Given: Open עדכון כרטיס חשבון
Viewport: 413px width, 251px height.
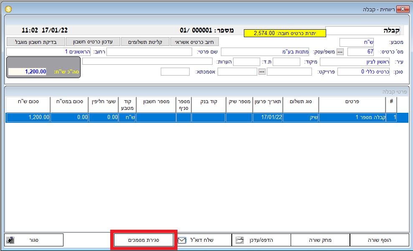Looking at the screenshot, I should pos(93,42).
